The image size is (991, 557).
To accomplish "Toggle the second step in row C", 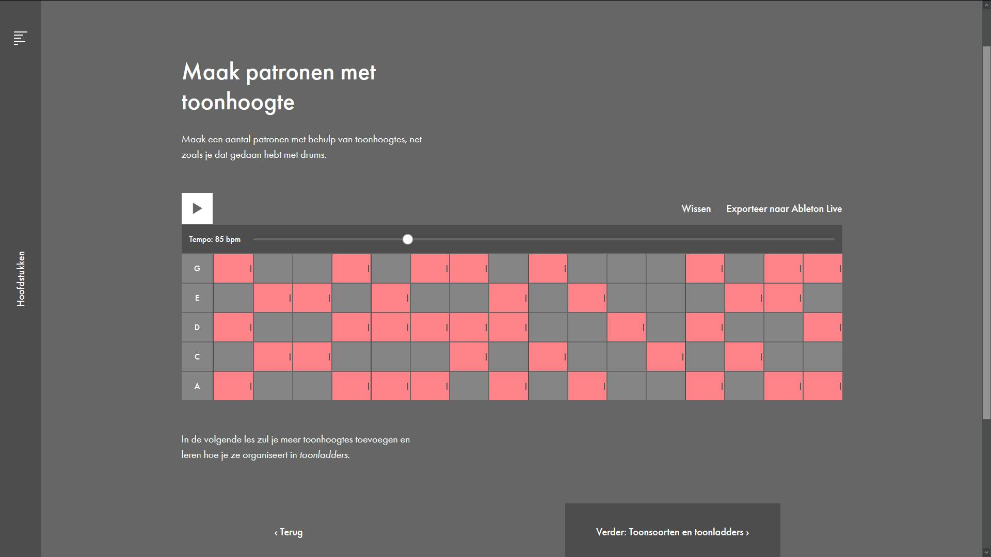I will coord(273,357).
